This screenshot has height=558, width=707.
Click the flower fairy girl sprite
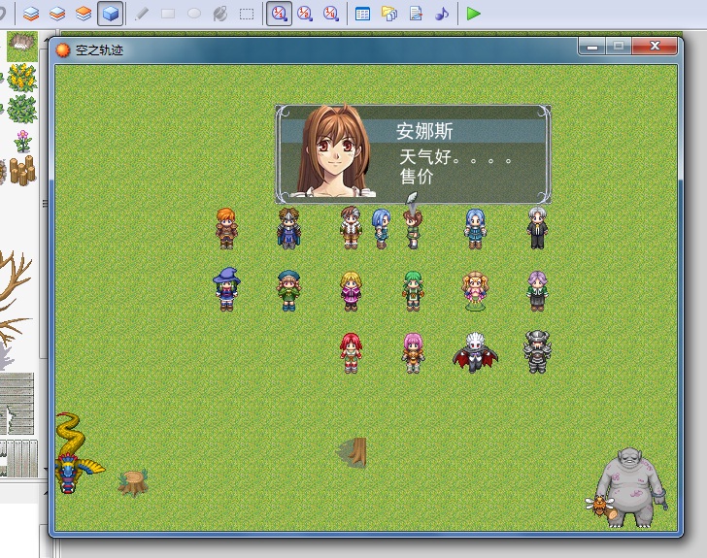(x=475, y=291)
